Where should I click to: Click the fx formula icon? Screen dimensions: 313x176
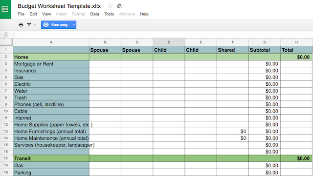click(x=6, y=35)
